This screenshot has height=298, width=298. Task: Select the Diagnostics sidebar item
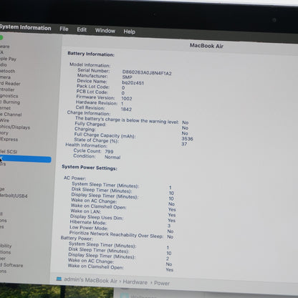point(9,96)
